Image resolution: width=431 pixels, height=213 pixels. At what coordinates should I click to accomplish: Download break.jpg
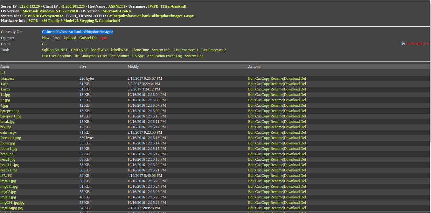292,122
